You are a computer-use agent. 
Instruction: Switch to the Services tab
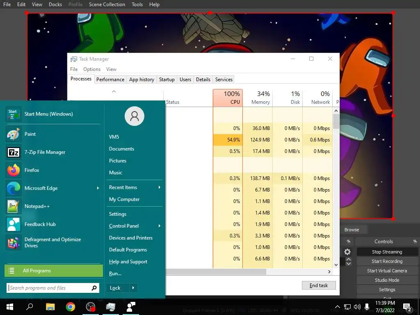[x=224, y=80]
